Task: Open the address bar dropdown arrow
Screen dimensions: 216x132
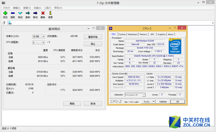Action: [x=213, y=23]
